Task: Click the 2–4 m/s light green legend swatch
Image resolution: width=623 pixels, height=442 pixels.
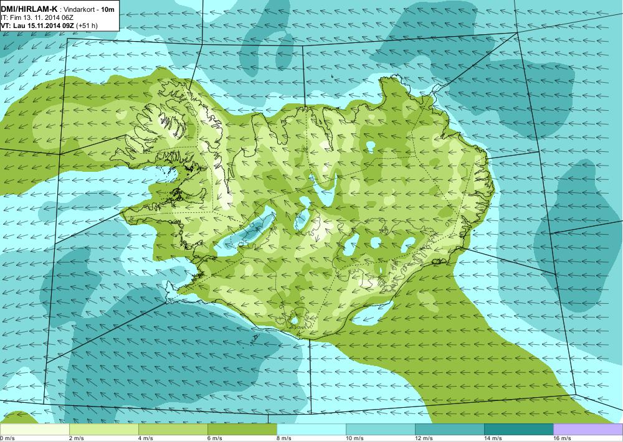Action: tap(103, 430)
